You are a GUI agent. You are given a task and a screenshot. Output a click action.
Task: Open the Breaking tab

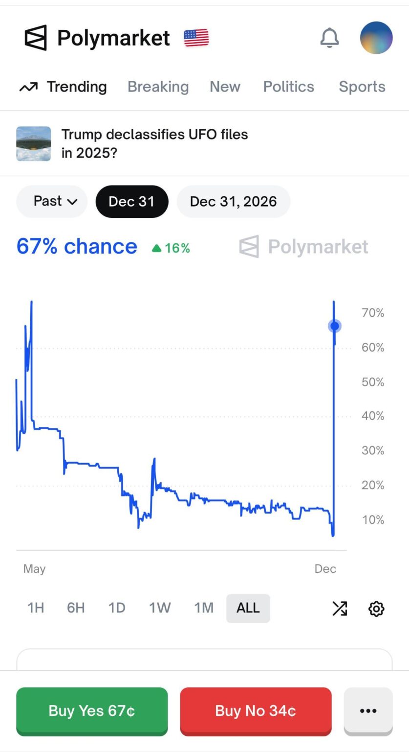click(158, 87)
